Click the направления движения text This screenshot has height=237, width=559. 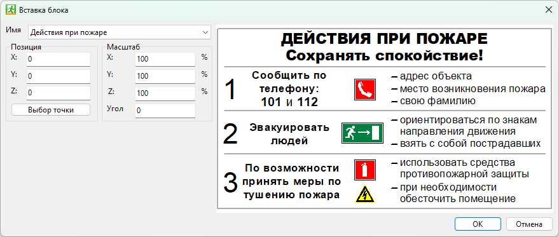pyautogui.click(x=458, y=132)
